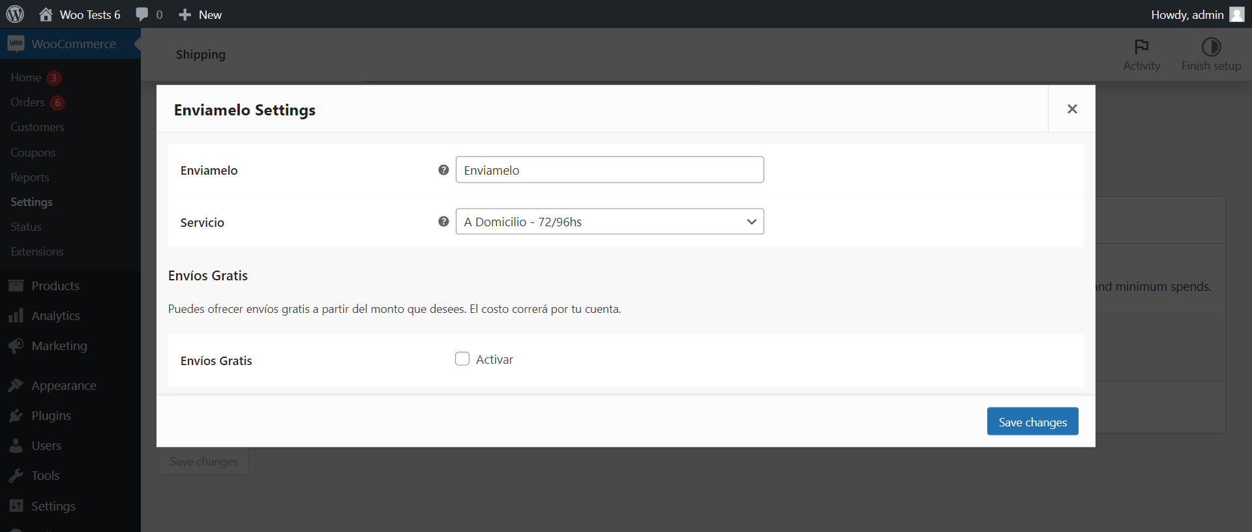Click the Enviamelo title text field
Image resolution: width=1252 pixels, height=532 pixels.
pyautogui.click(x=610, y=170)
